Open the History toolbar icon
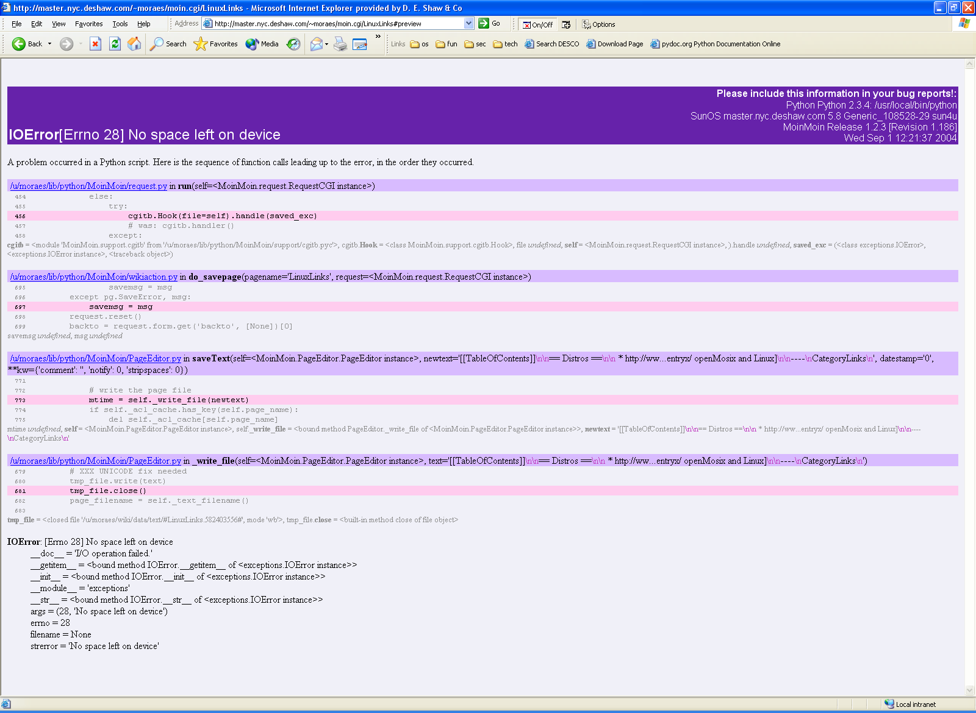This screenshot has height=713, width=976. click(293, 44)
